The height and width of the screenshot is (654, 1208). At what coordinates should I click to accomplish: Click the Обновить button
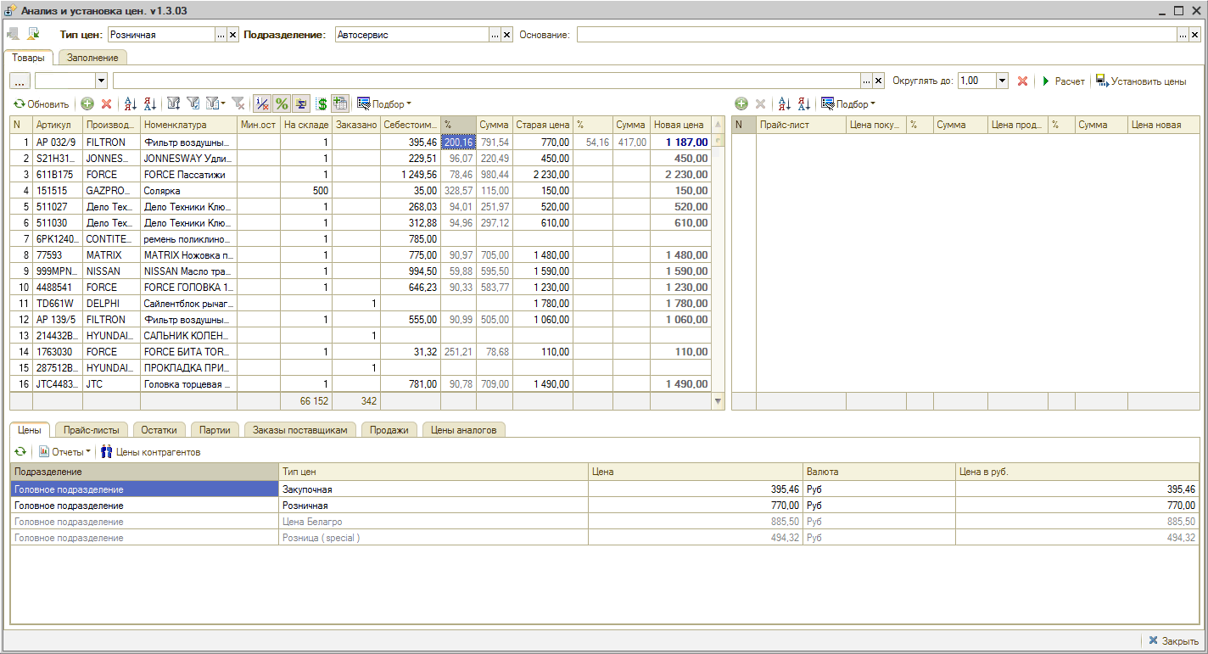click(42, 104)
